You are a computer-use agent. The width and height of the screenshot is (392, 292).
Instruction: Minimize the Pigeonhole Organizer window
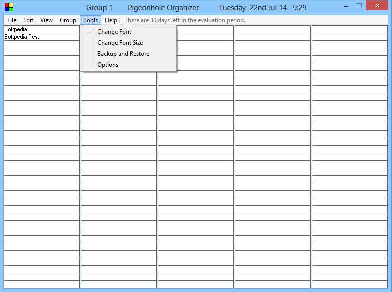[346, 7]
